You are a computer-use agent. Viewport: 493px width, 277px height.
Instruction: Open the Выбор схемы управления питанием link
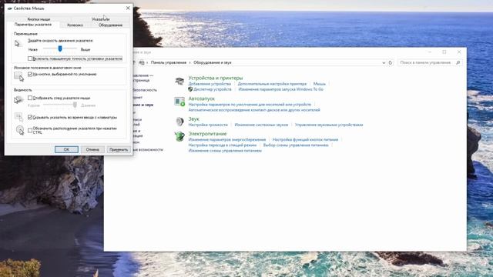coord(296,145)
